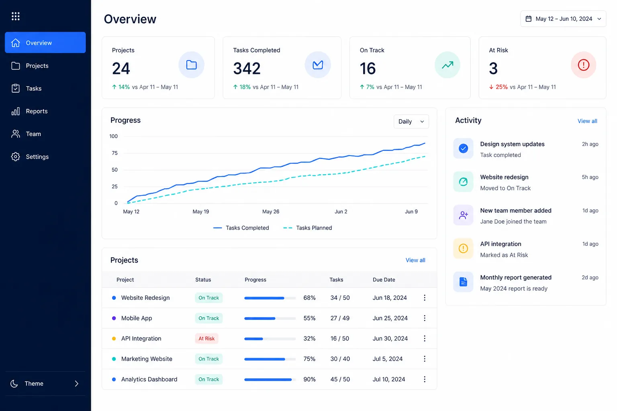Click the checkmark icon for Design system updates
Screen dimensions: 617x411
[x=463, y=149]
